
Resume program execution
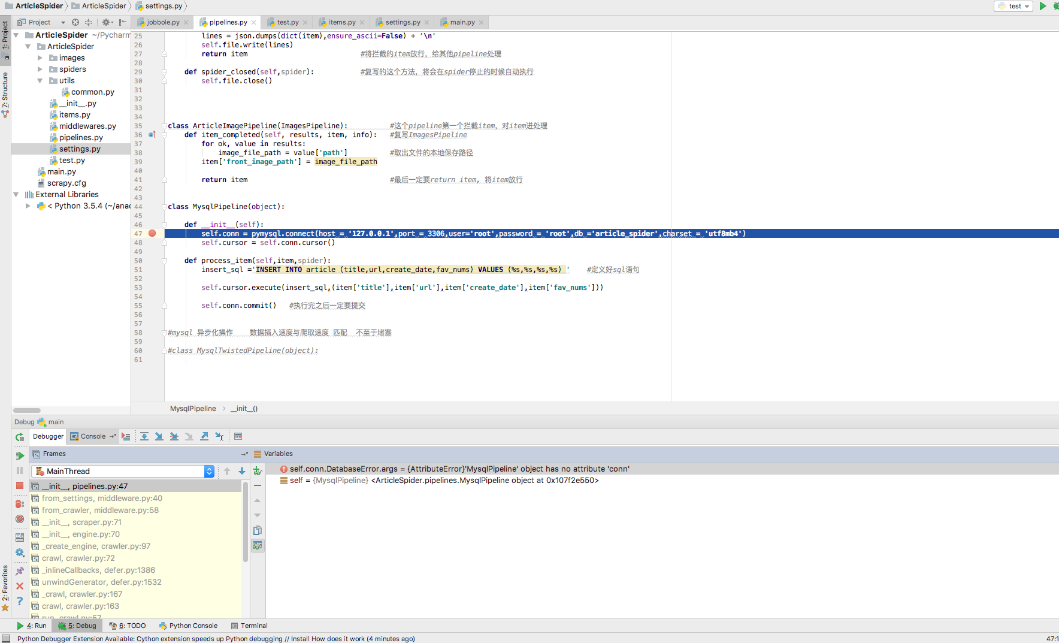20,455
